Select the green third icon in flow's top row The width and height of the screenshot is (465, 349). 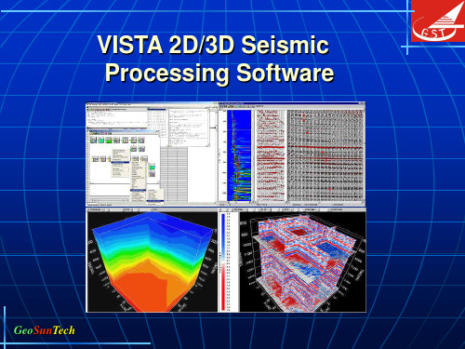click(109, 140)
